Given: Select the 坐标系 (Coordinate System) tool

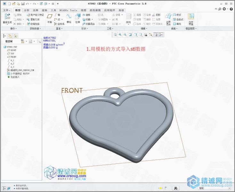Looking at the screenshot, I should [59, 24].
